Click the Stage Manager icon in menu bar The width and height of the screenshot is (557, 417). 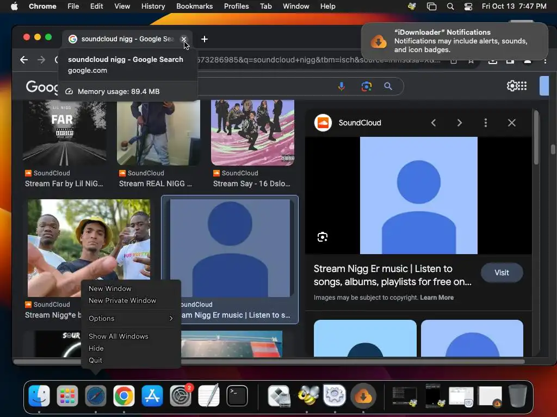pyautogui.click(x=431, y=7)
